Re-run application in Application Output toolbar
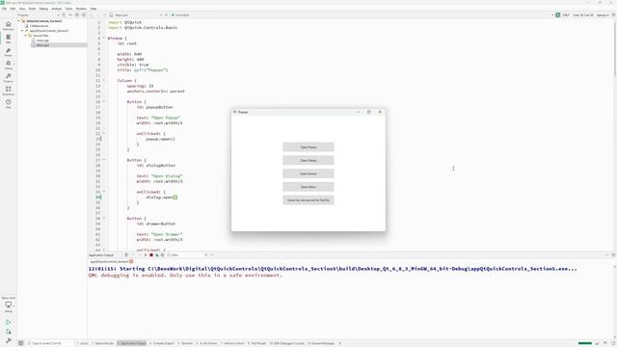The height and width of the screenshot is (347, 617). point(146,254)
